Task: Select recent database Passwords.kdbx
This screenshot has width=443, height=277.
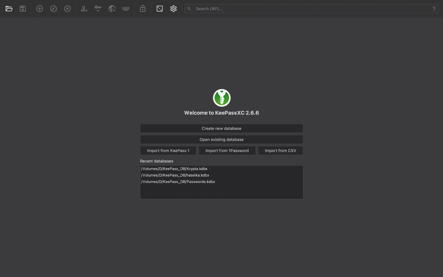Action: point(221,182)
